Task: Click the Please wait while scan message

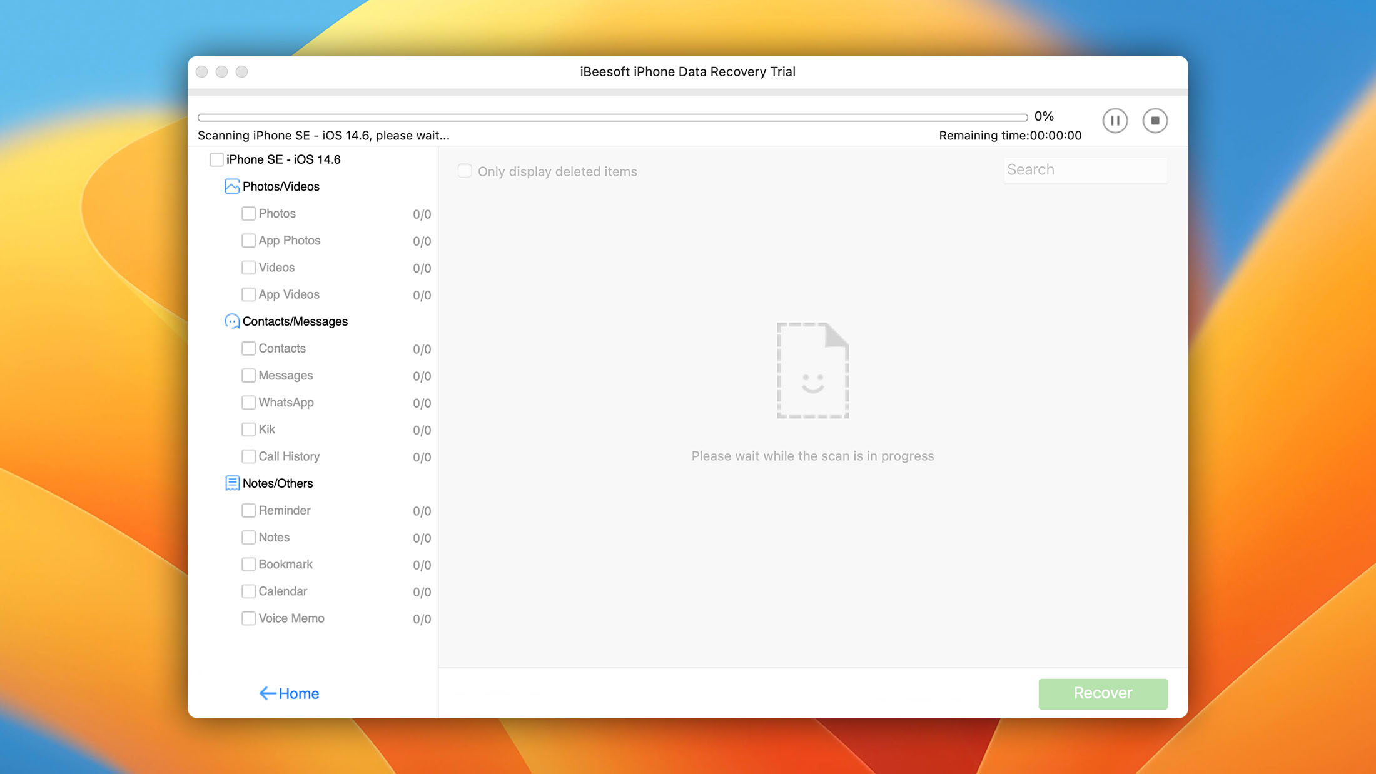Action: (812, 456)
